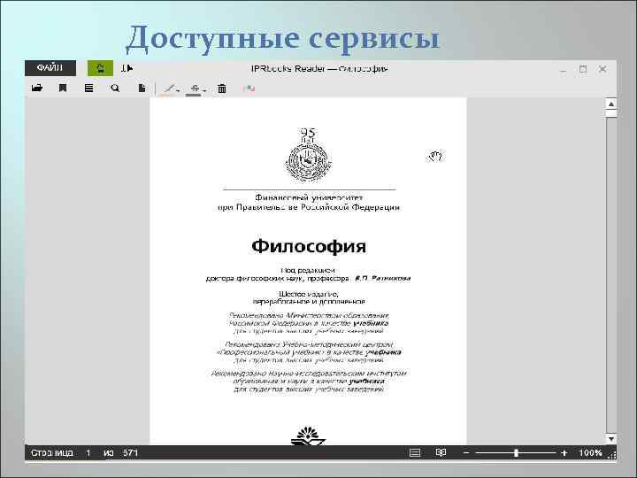637x478 pixels.
Task: Select the highlighter pen tool
Action: click(169, 89)
